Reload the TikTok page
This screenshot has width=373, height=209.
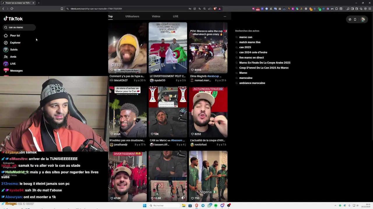click(12, 9)
